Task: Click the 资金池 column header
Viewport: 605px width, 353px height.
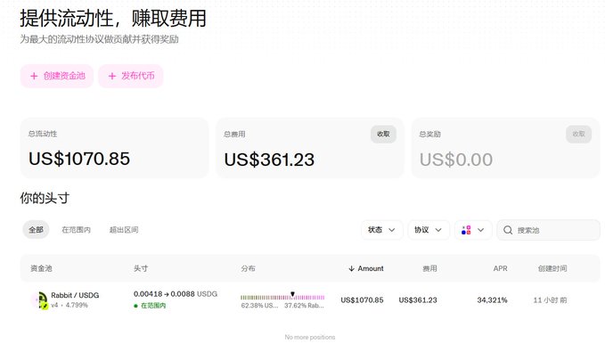Action: click(41, 268)
